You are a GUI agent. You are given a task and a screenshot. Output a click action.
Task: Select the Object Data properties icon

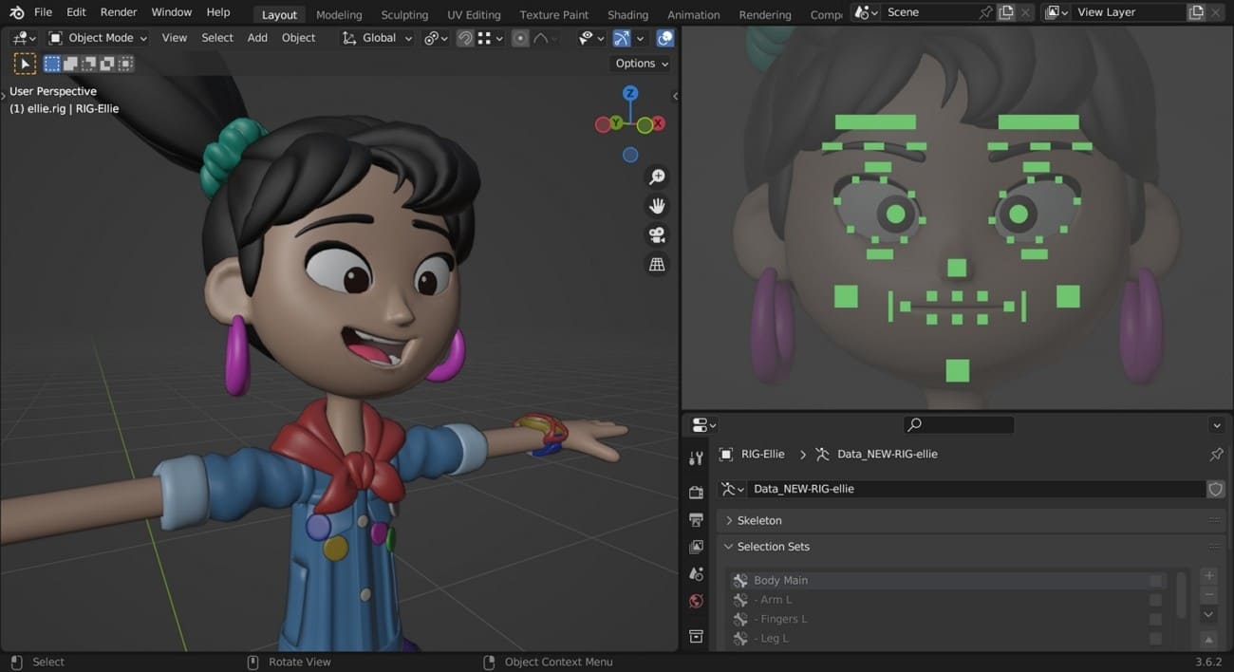click(696, 636)
